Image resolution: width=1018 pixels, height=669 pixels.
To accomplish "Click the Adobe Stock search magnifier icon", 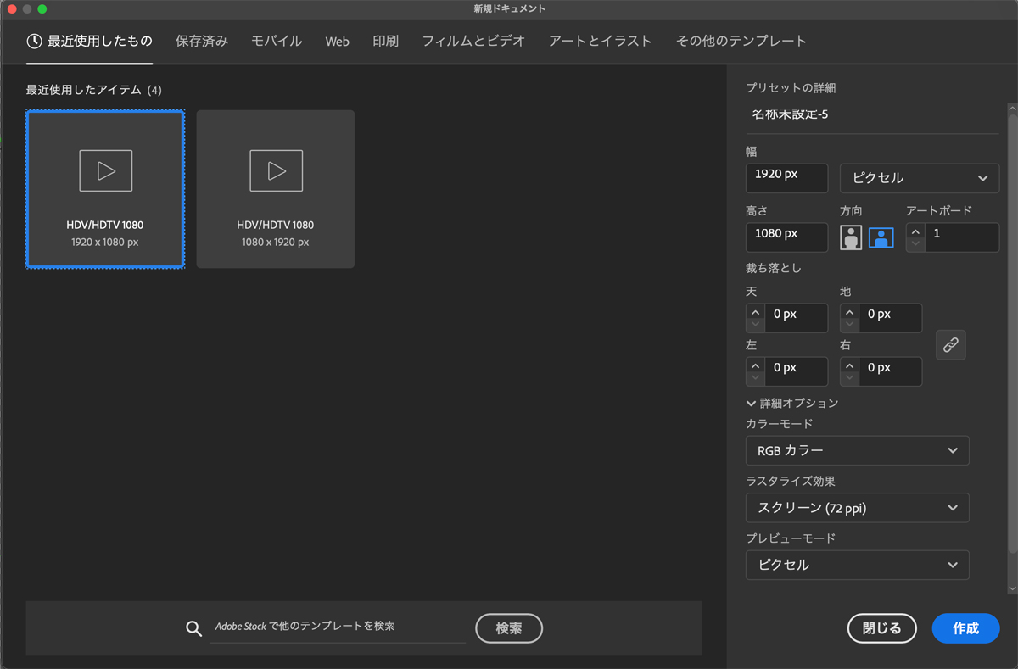I will [x=194, y=628].
